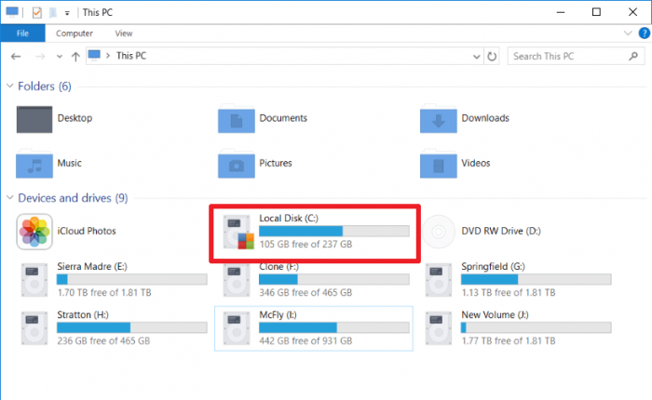This screenshot has width=652, height=400.
Task: Collapse the Folders (6) group
Action: click(10, 86)
